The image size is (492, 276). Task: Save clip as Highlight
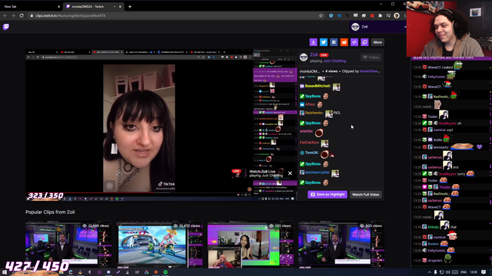(327, 194)
